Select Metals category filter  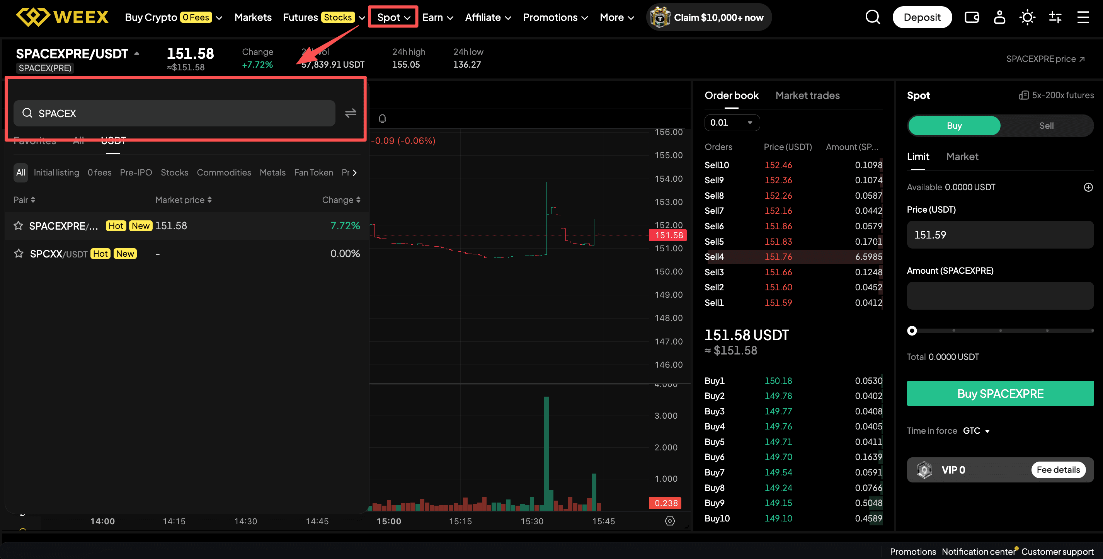coord(272,172)
